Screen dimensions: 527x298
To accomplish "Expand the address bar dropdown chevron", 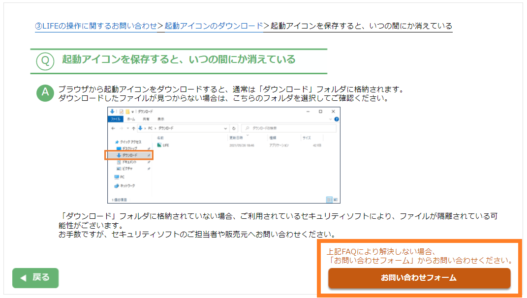I will coord(225,128).
